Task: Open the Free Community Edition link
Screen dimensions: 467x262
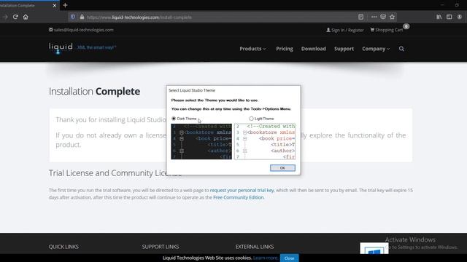Action: (x=239, y=197)
